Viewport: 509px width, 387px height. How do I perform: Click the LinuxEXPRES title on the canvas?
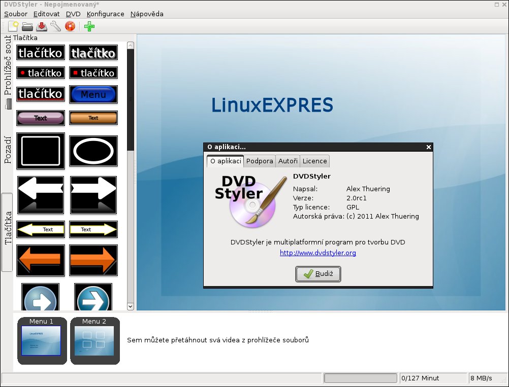pos(272,105)
